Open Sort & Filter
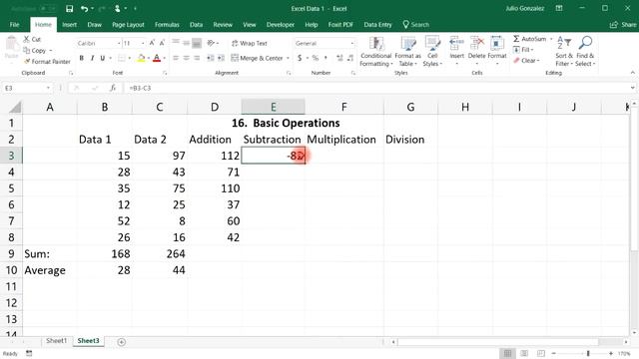This screenshot has height=359, width=639. point(564,51)
